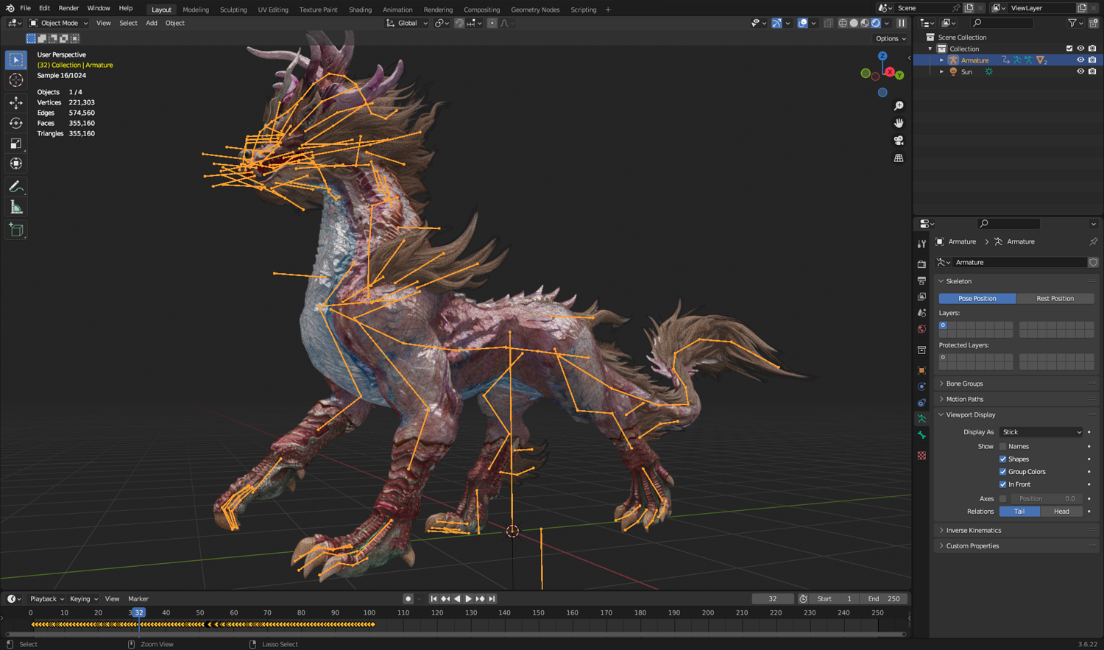Click the Add Cube tool icon
The image size is (1104, 650).
[15, 230]
